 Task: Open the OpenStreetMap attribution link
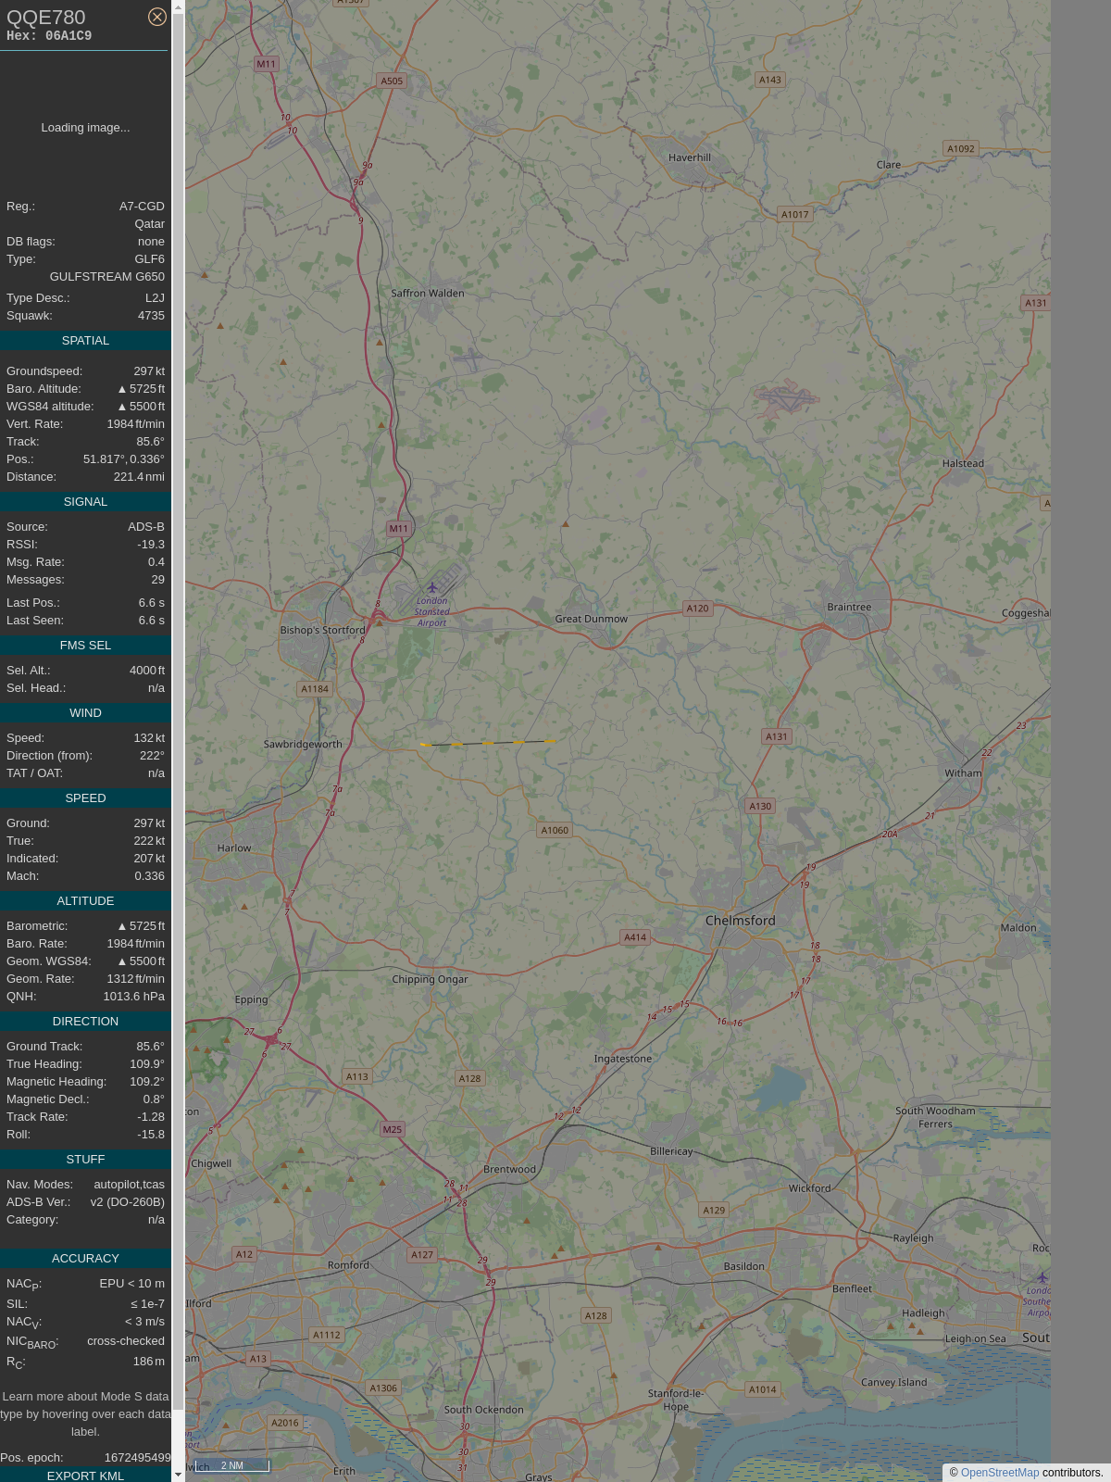point(999,1473)
